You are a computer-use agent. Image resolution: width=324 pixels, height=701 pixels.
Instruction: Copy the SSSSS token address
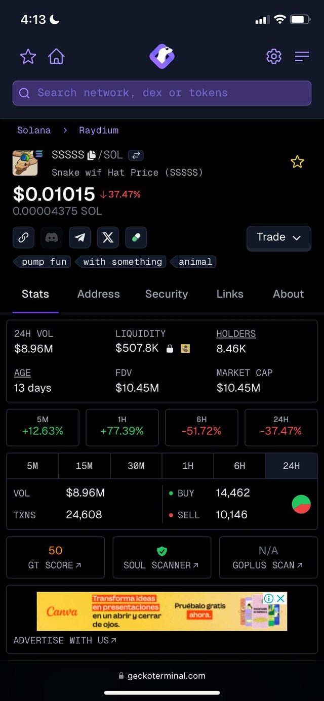click(x=92, y=155)
